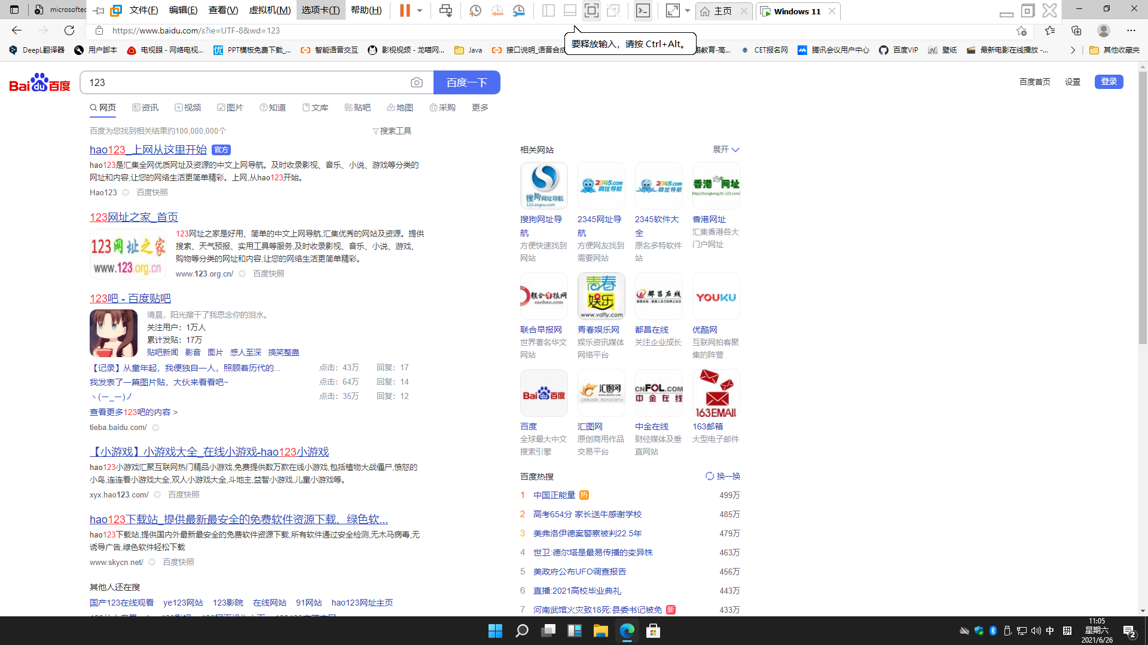Select the Windows 11 VM tab

tap(796, 11)
